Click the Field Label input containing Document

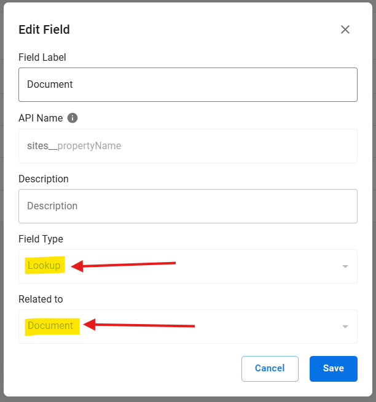click(187, 85)
